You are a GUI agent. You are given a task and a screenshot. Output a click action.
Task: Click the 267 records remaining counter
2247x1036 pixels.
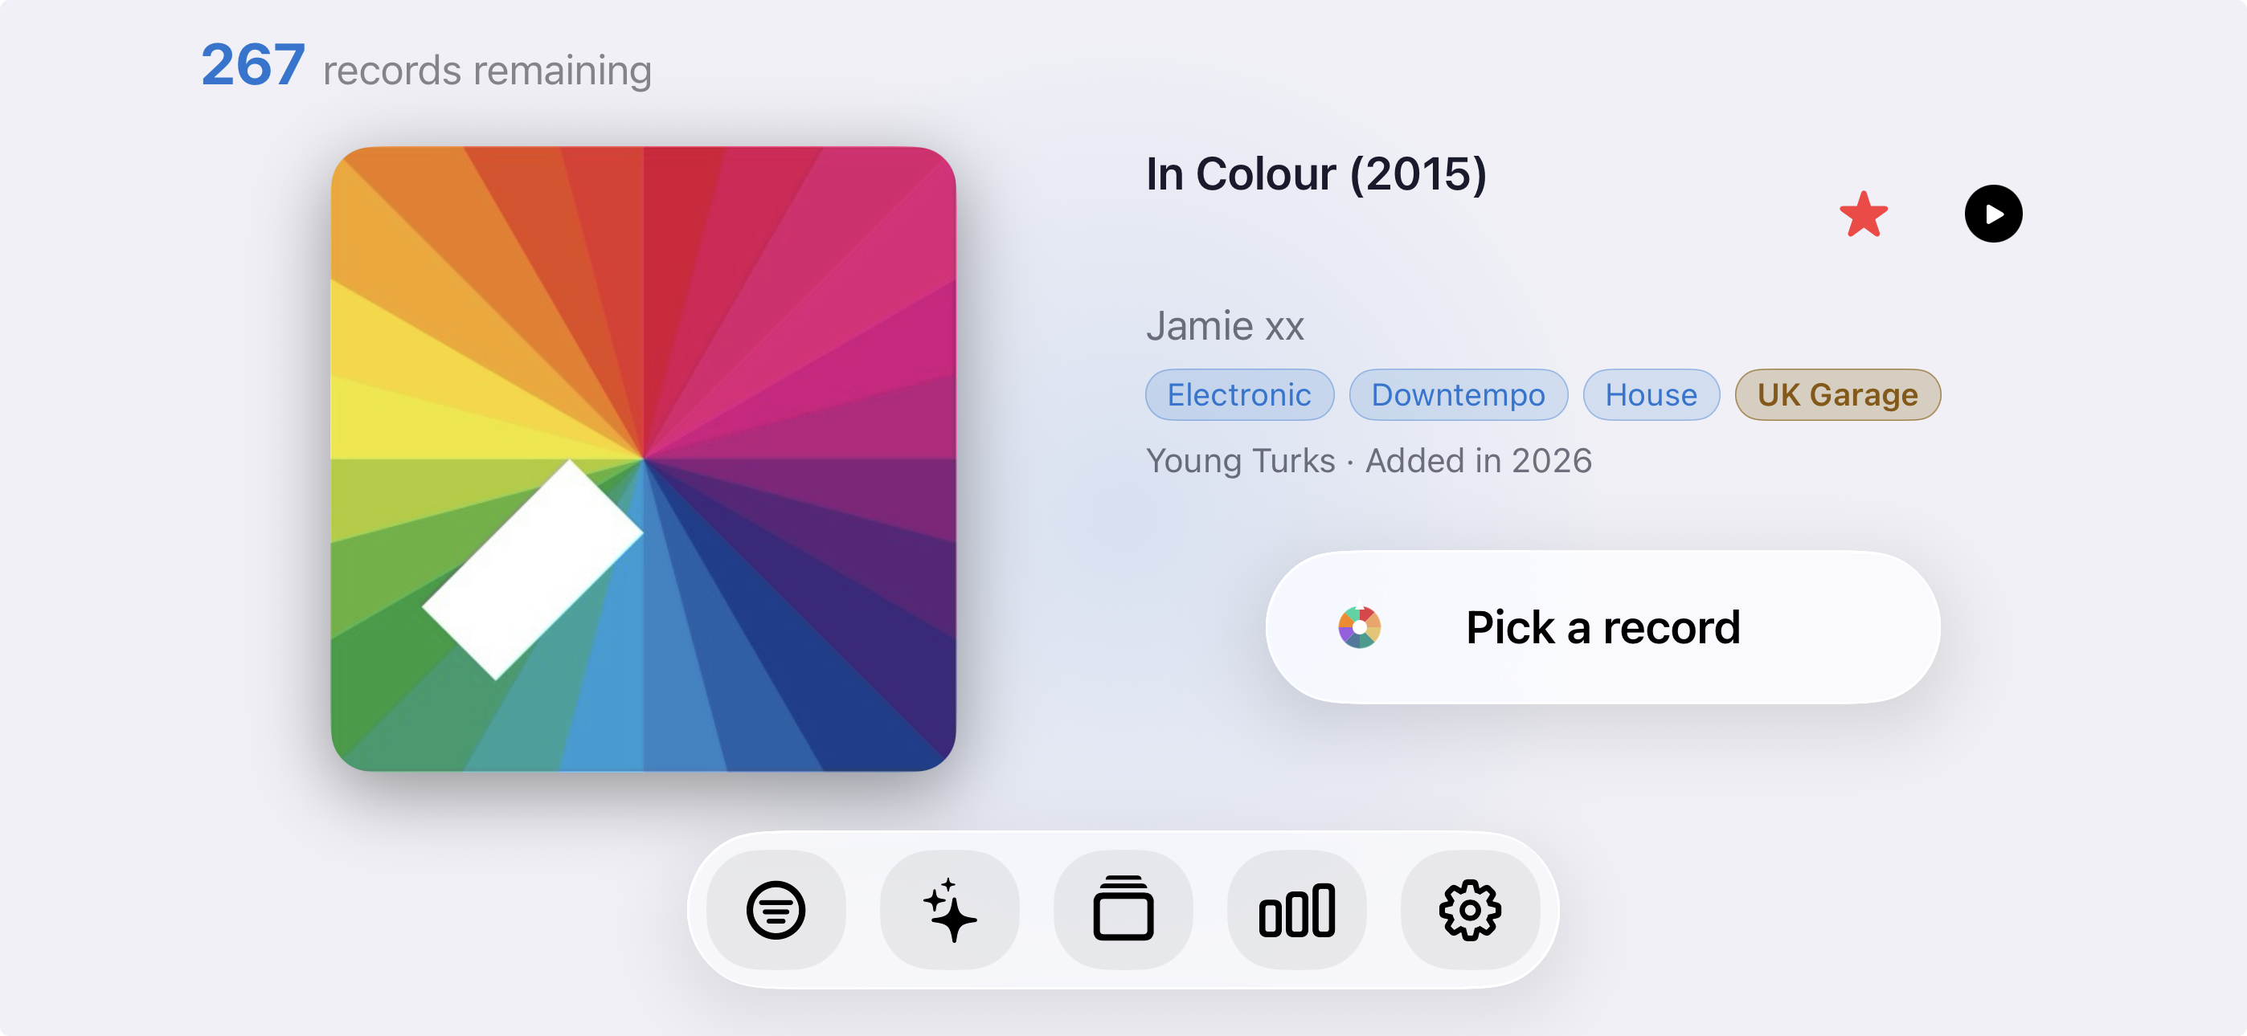427,67
